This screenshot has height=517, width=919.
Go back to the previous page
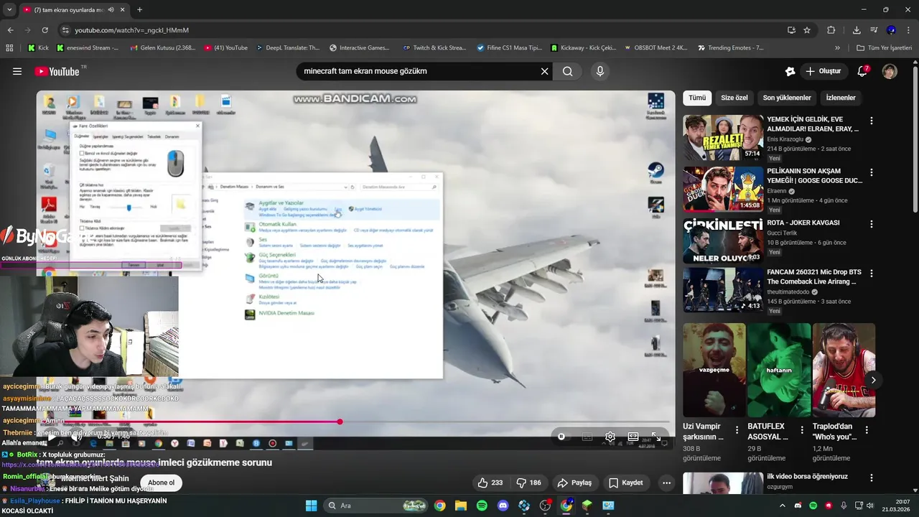10,30
